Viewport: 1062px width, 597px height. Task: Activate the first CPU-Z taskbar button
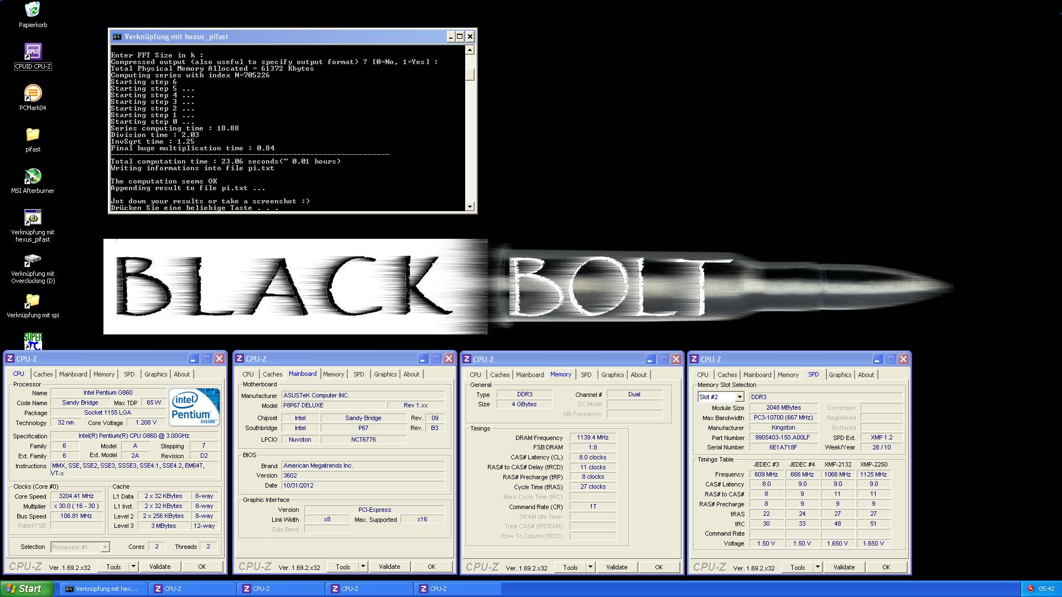click(x=192, y=589)
